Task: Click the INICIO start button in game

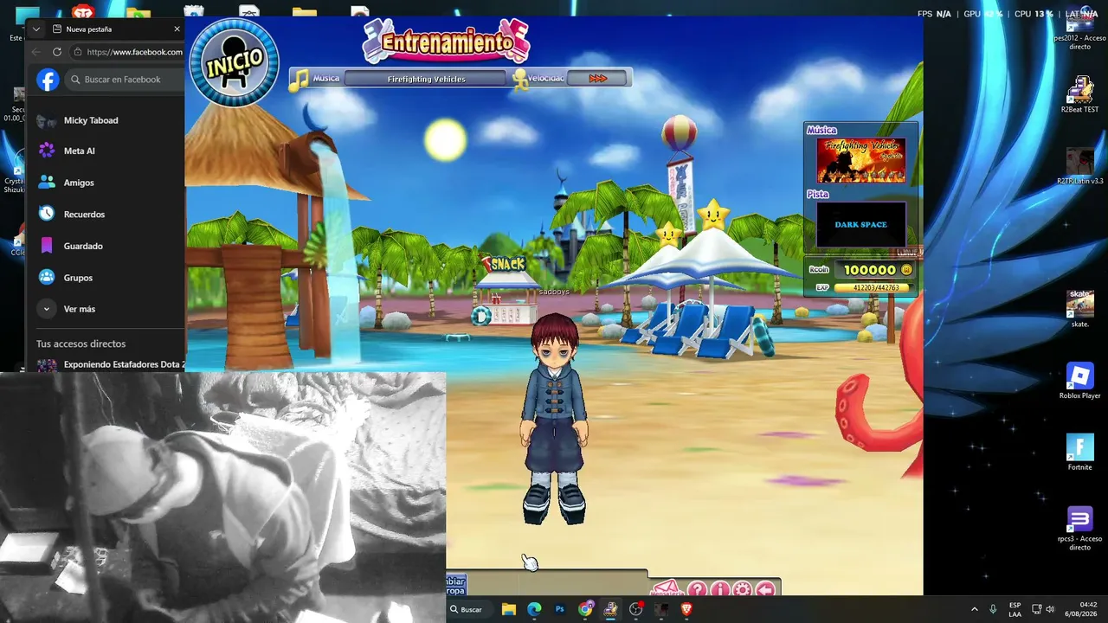Action: click(234, 62)
